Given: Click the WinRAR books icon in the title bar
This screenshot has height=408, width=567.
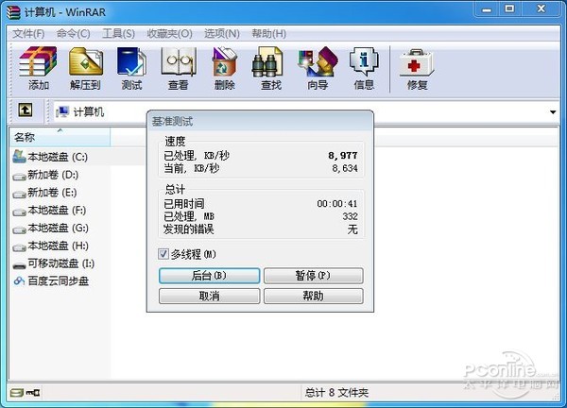Looking at the screenshot, I should (13, 12).
